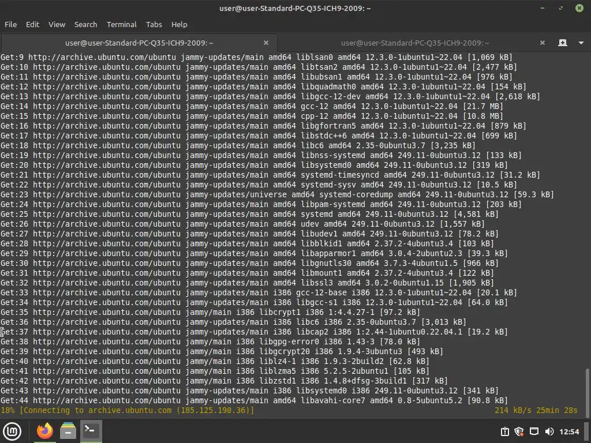Open the Tabs menu
The image size is (591, 443).
click(154, 24)
